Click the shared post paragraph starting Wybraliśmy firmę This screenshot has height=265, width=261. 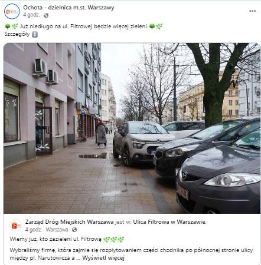point(131,254)
